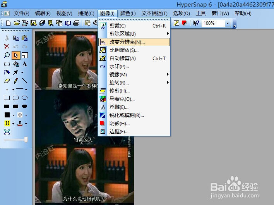Viewport: 274px width, 205px height.
Task: Select the yellow H Highlighter tool
Action: (x=7, y=123)
